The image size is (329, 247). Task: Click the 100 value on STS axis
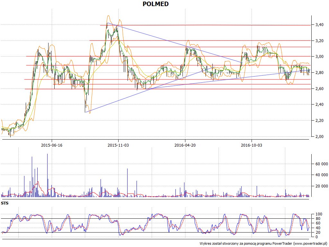pos(319,214)
